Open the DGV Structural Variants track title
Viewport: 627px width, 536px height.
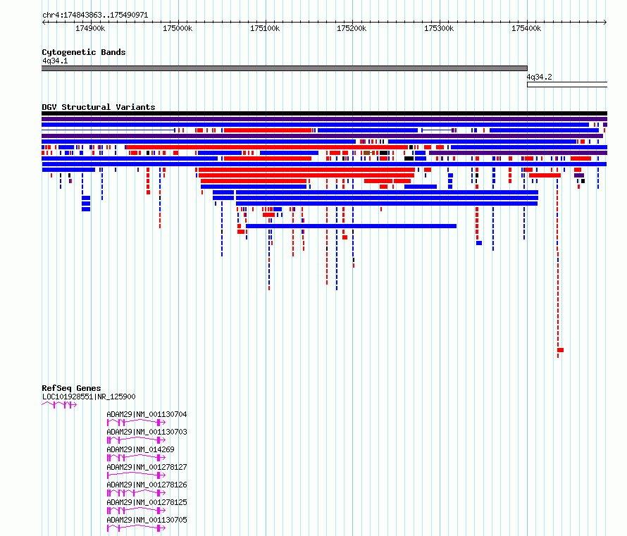[99, 107]
